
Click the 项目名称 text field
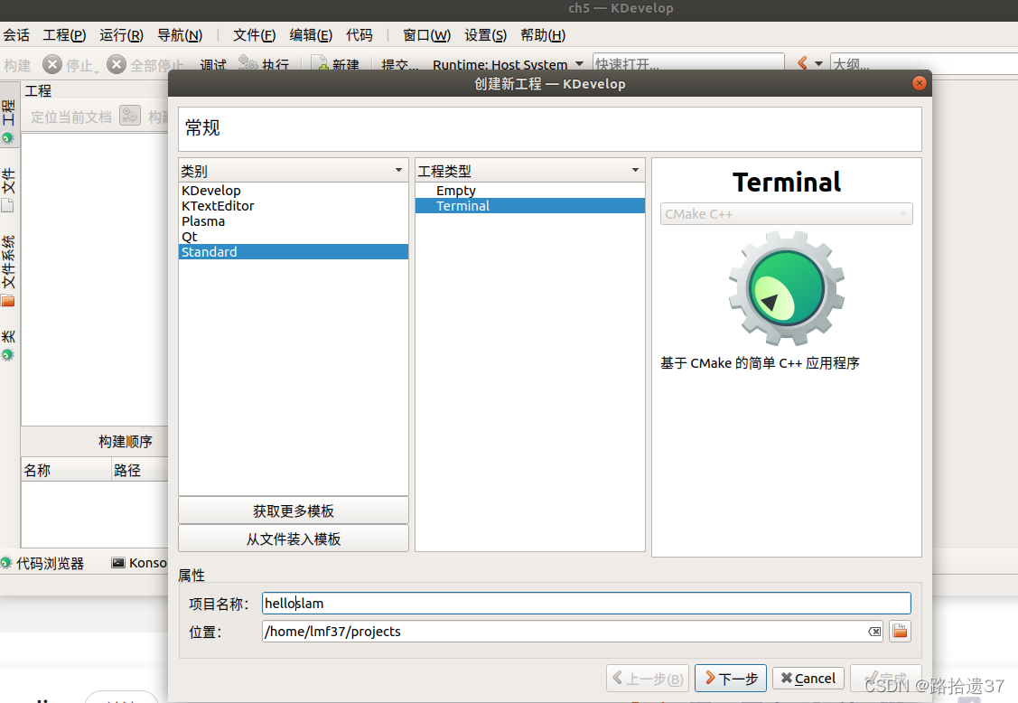586,603
